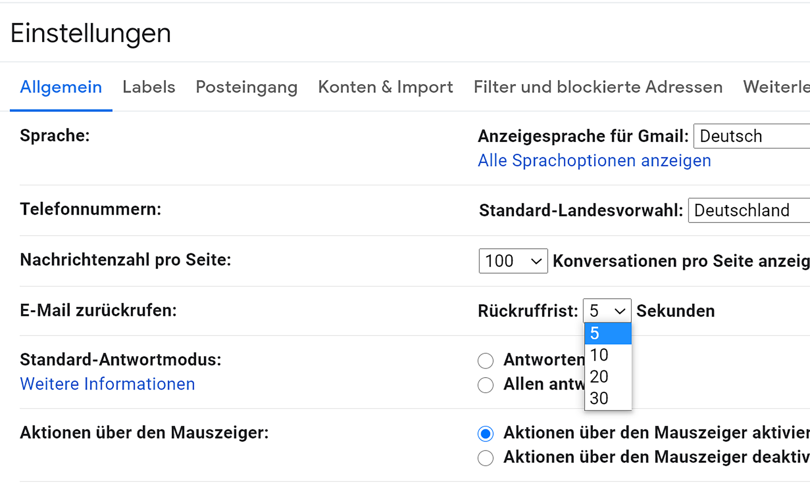Switch to the Labels tab
Image resolution: width=810 pixels, height=493 pixels.
click(x=149, y=87)
